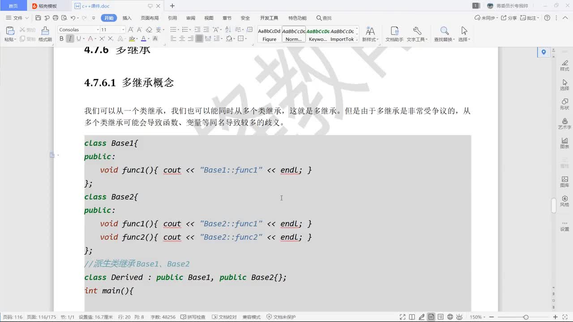Toggle Italic formatting
The image size is (573, 322).
coord(70,39)
